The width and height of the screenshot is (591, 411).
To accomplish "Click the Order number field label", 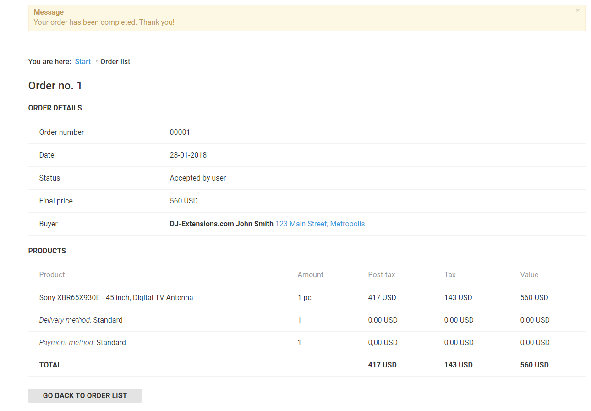I will tap(62, 132).
